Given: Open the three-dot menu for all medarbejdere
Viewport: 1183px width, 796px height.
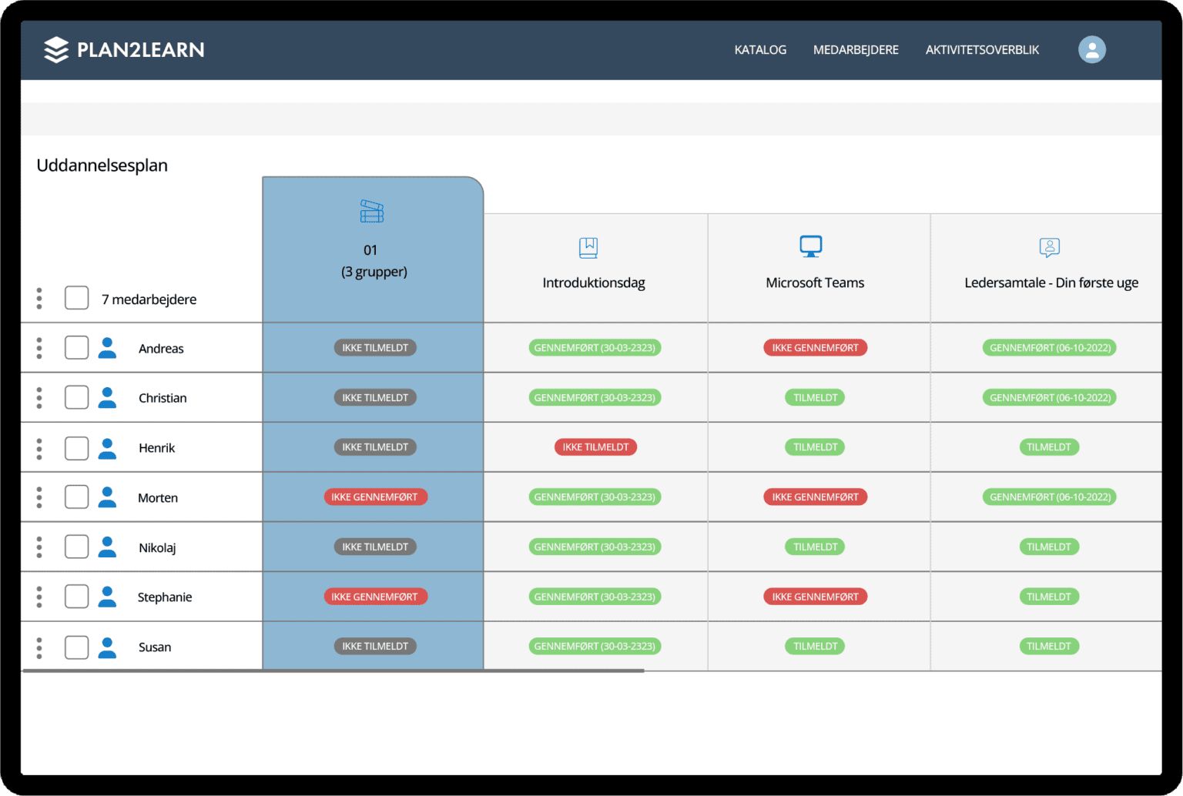Looking at the screenshot, I should [x=39, y=299].
